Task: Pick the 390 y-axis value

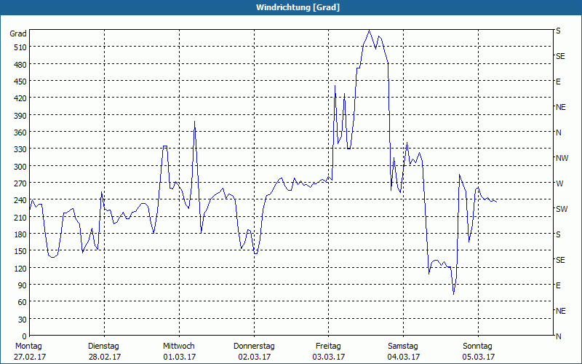Action: pos(20,116)
